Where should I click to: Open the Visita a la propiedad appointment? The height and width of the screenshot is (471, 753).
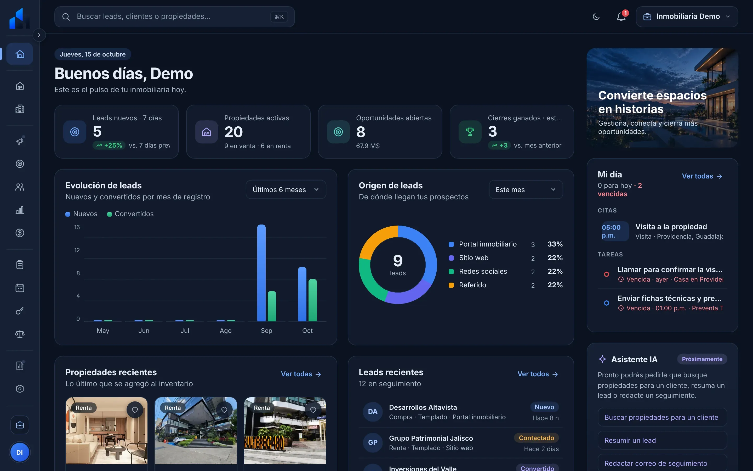pos(662,231)
